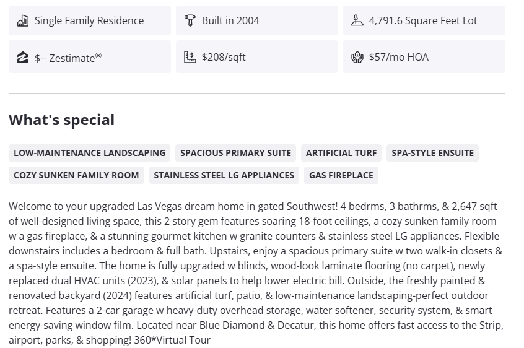
Task: Click the Gas Fireplace tag
Action: pyautogui.click(x=341, y=175)
